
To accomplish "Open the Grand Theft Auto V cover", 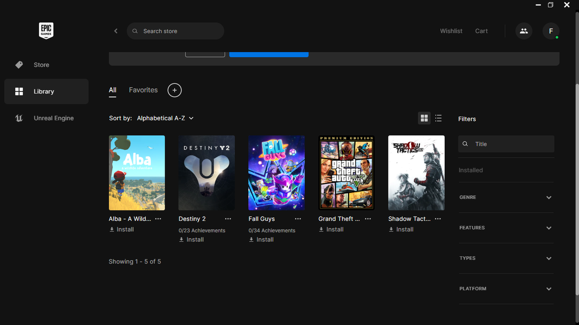I will [346, 173].
